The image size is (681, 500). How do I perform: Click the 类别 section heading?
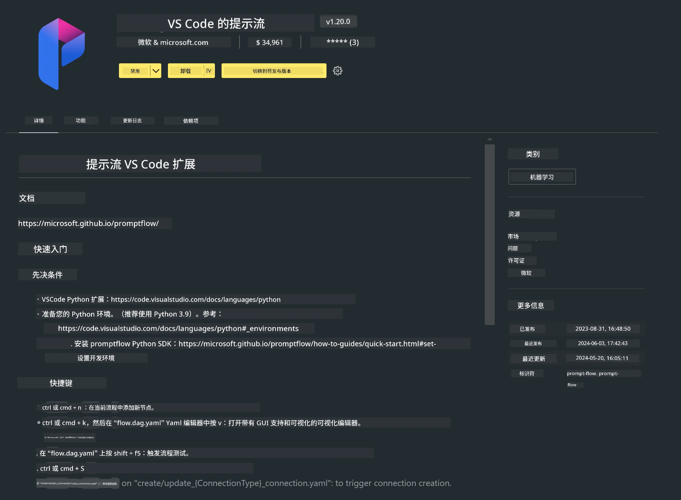(x=533, y=154)
